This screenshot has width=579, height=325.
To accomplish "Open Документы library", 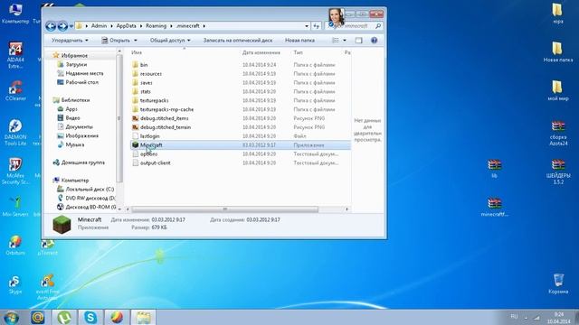I will (x=79, y=126).
